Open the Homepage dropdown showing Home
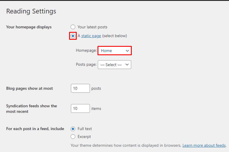 tap(114, 51)
